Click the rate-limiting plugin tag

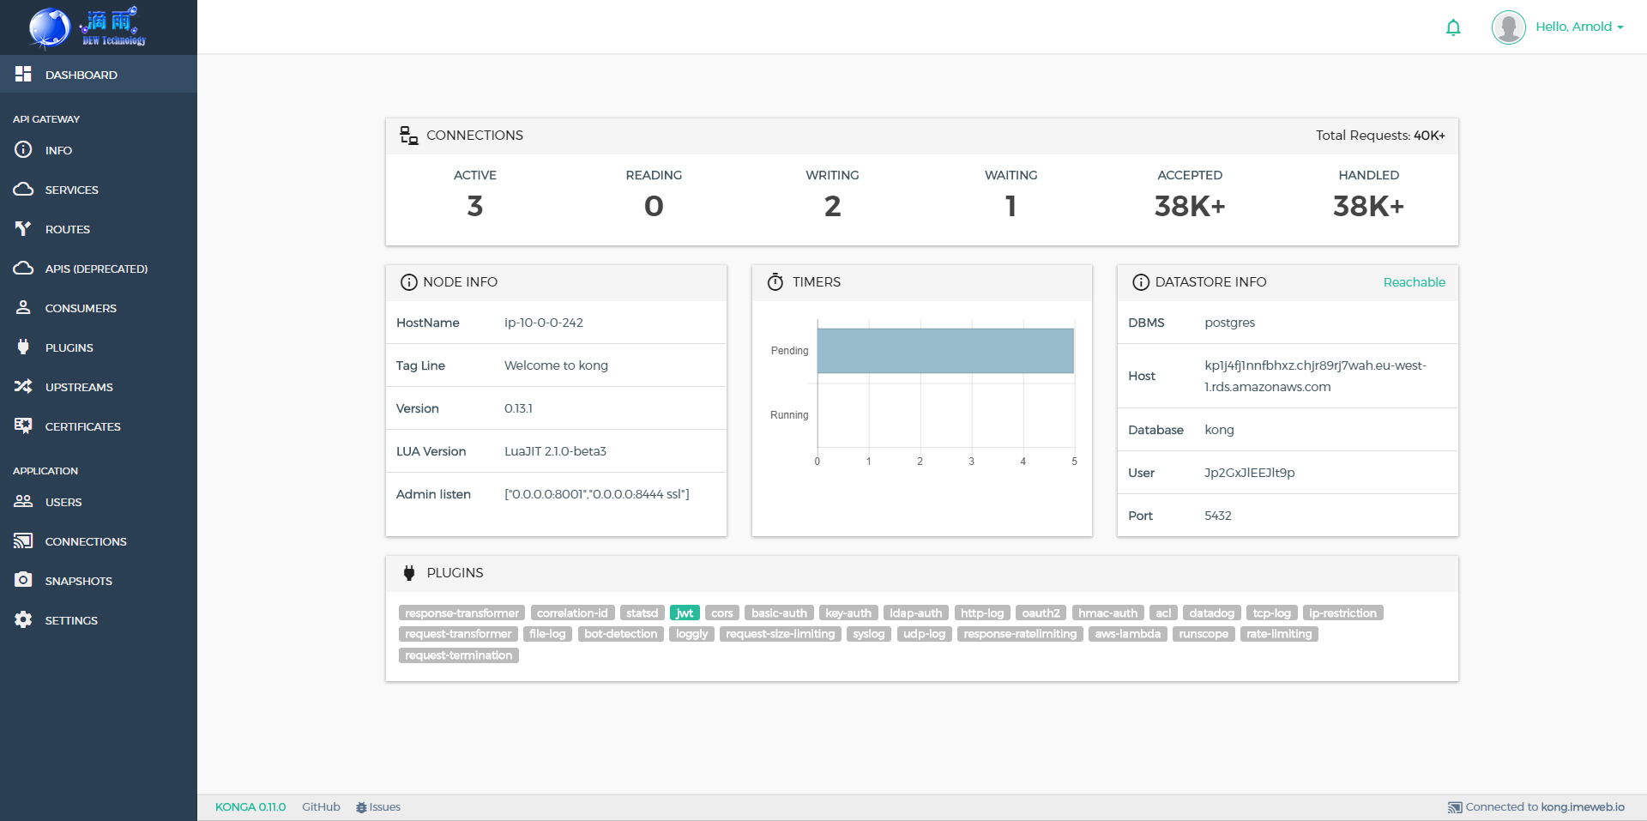tap(1279, 634)
